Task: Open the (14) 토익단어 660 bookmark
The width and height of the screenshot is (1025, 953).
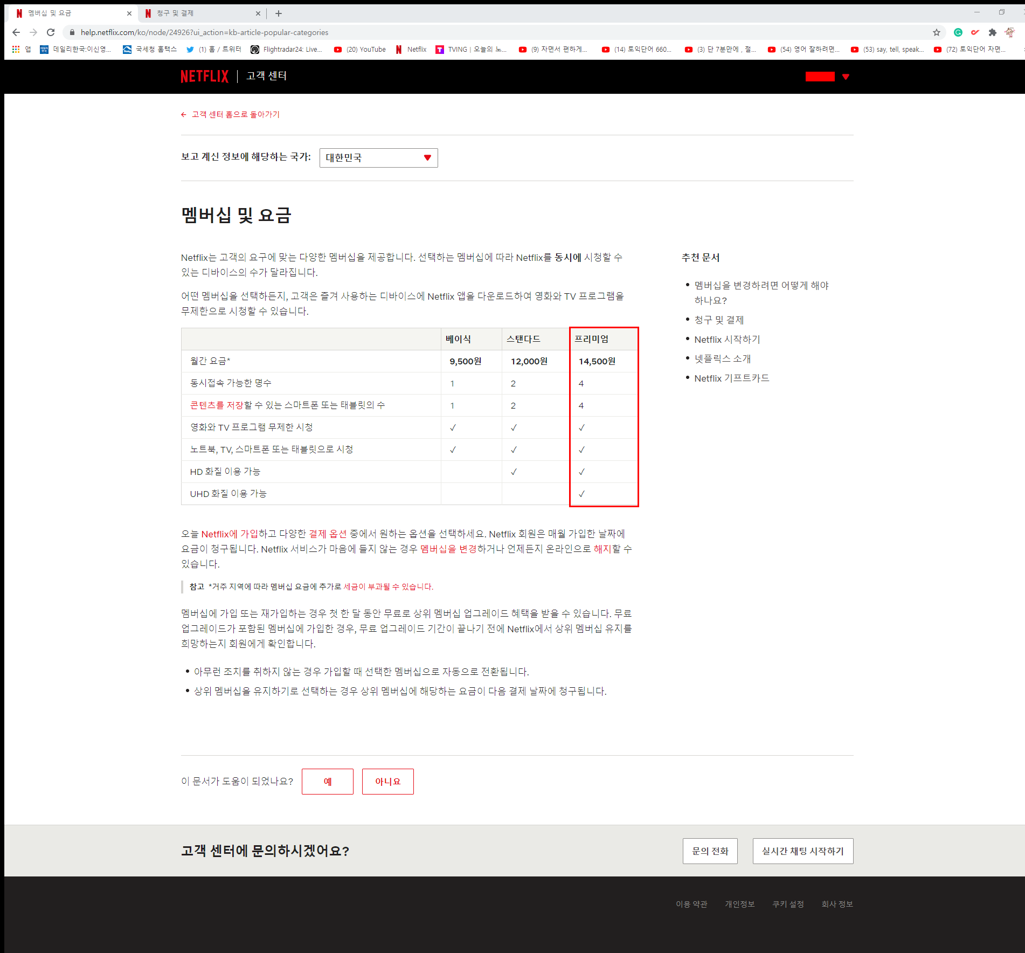Action: coord(637,49)
